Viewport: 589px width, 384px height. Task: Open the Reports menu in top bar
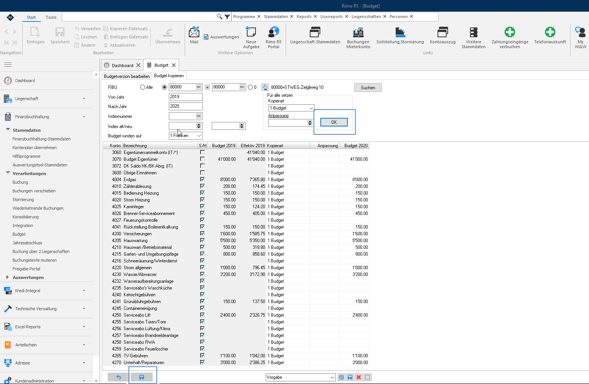(x=304, y=17)
